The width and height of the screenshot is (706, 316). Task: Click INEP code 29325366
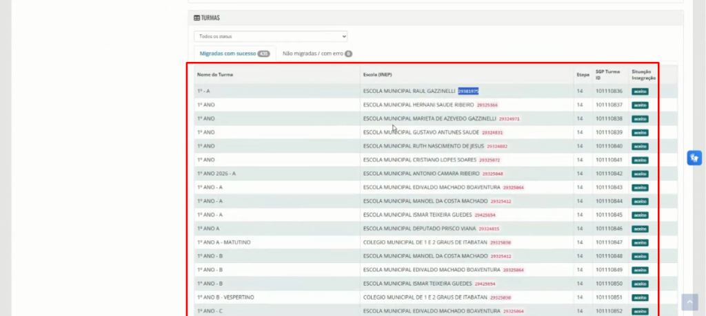click(487, 105)
